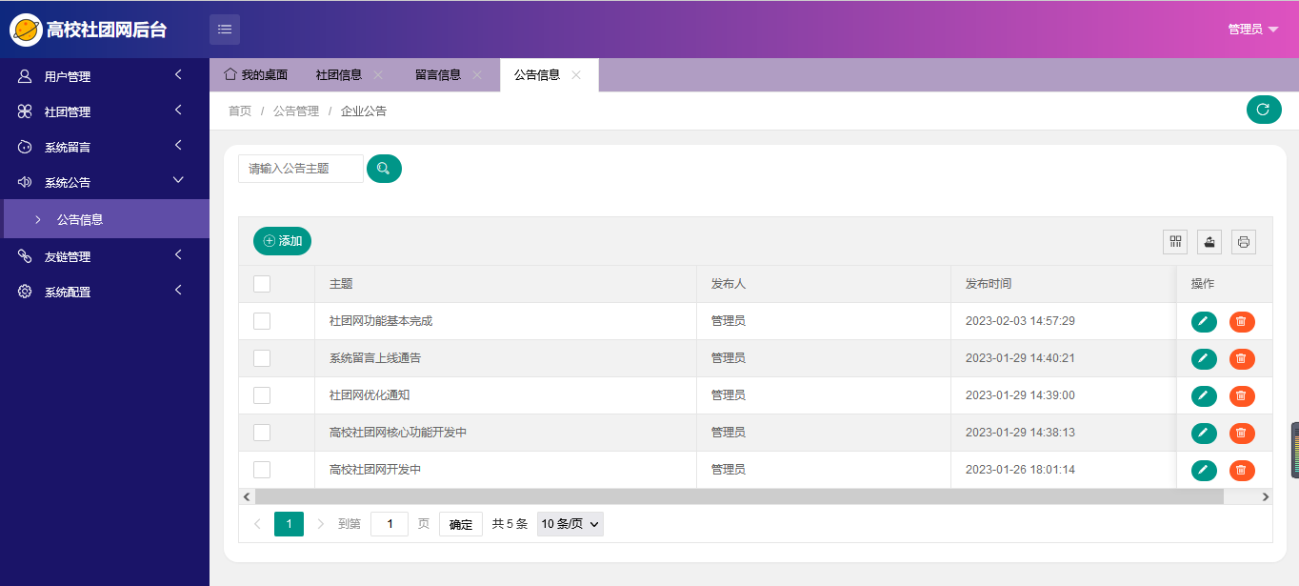Edit the 高校社团网开发中 row

(x=1204, y=471)
